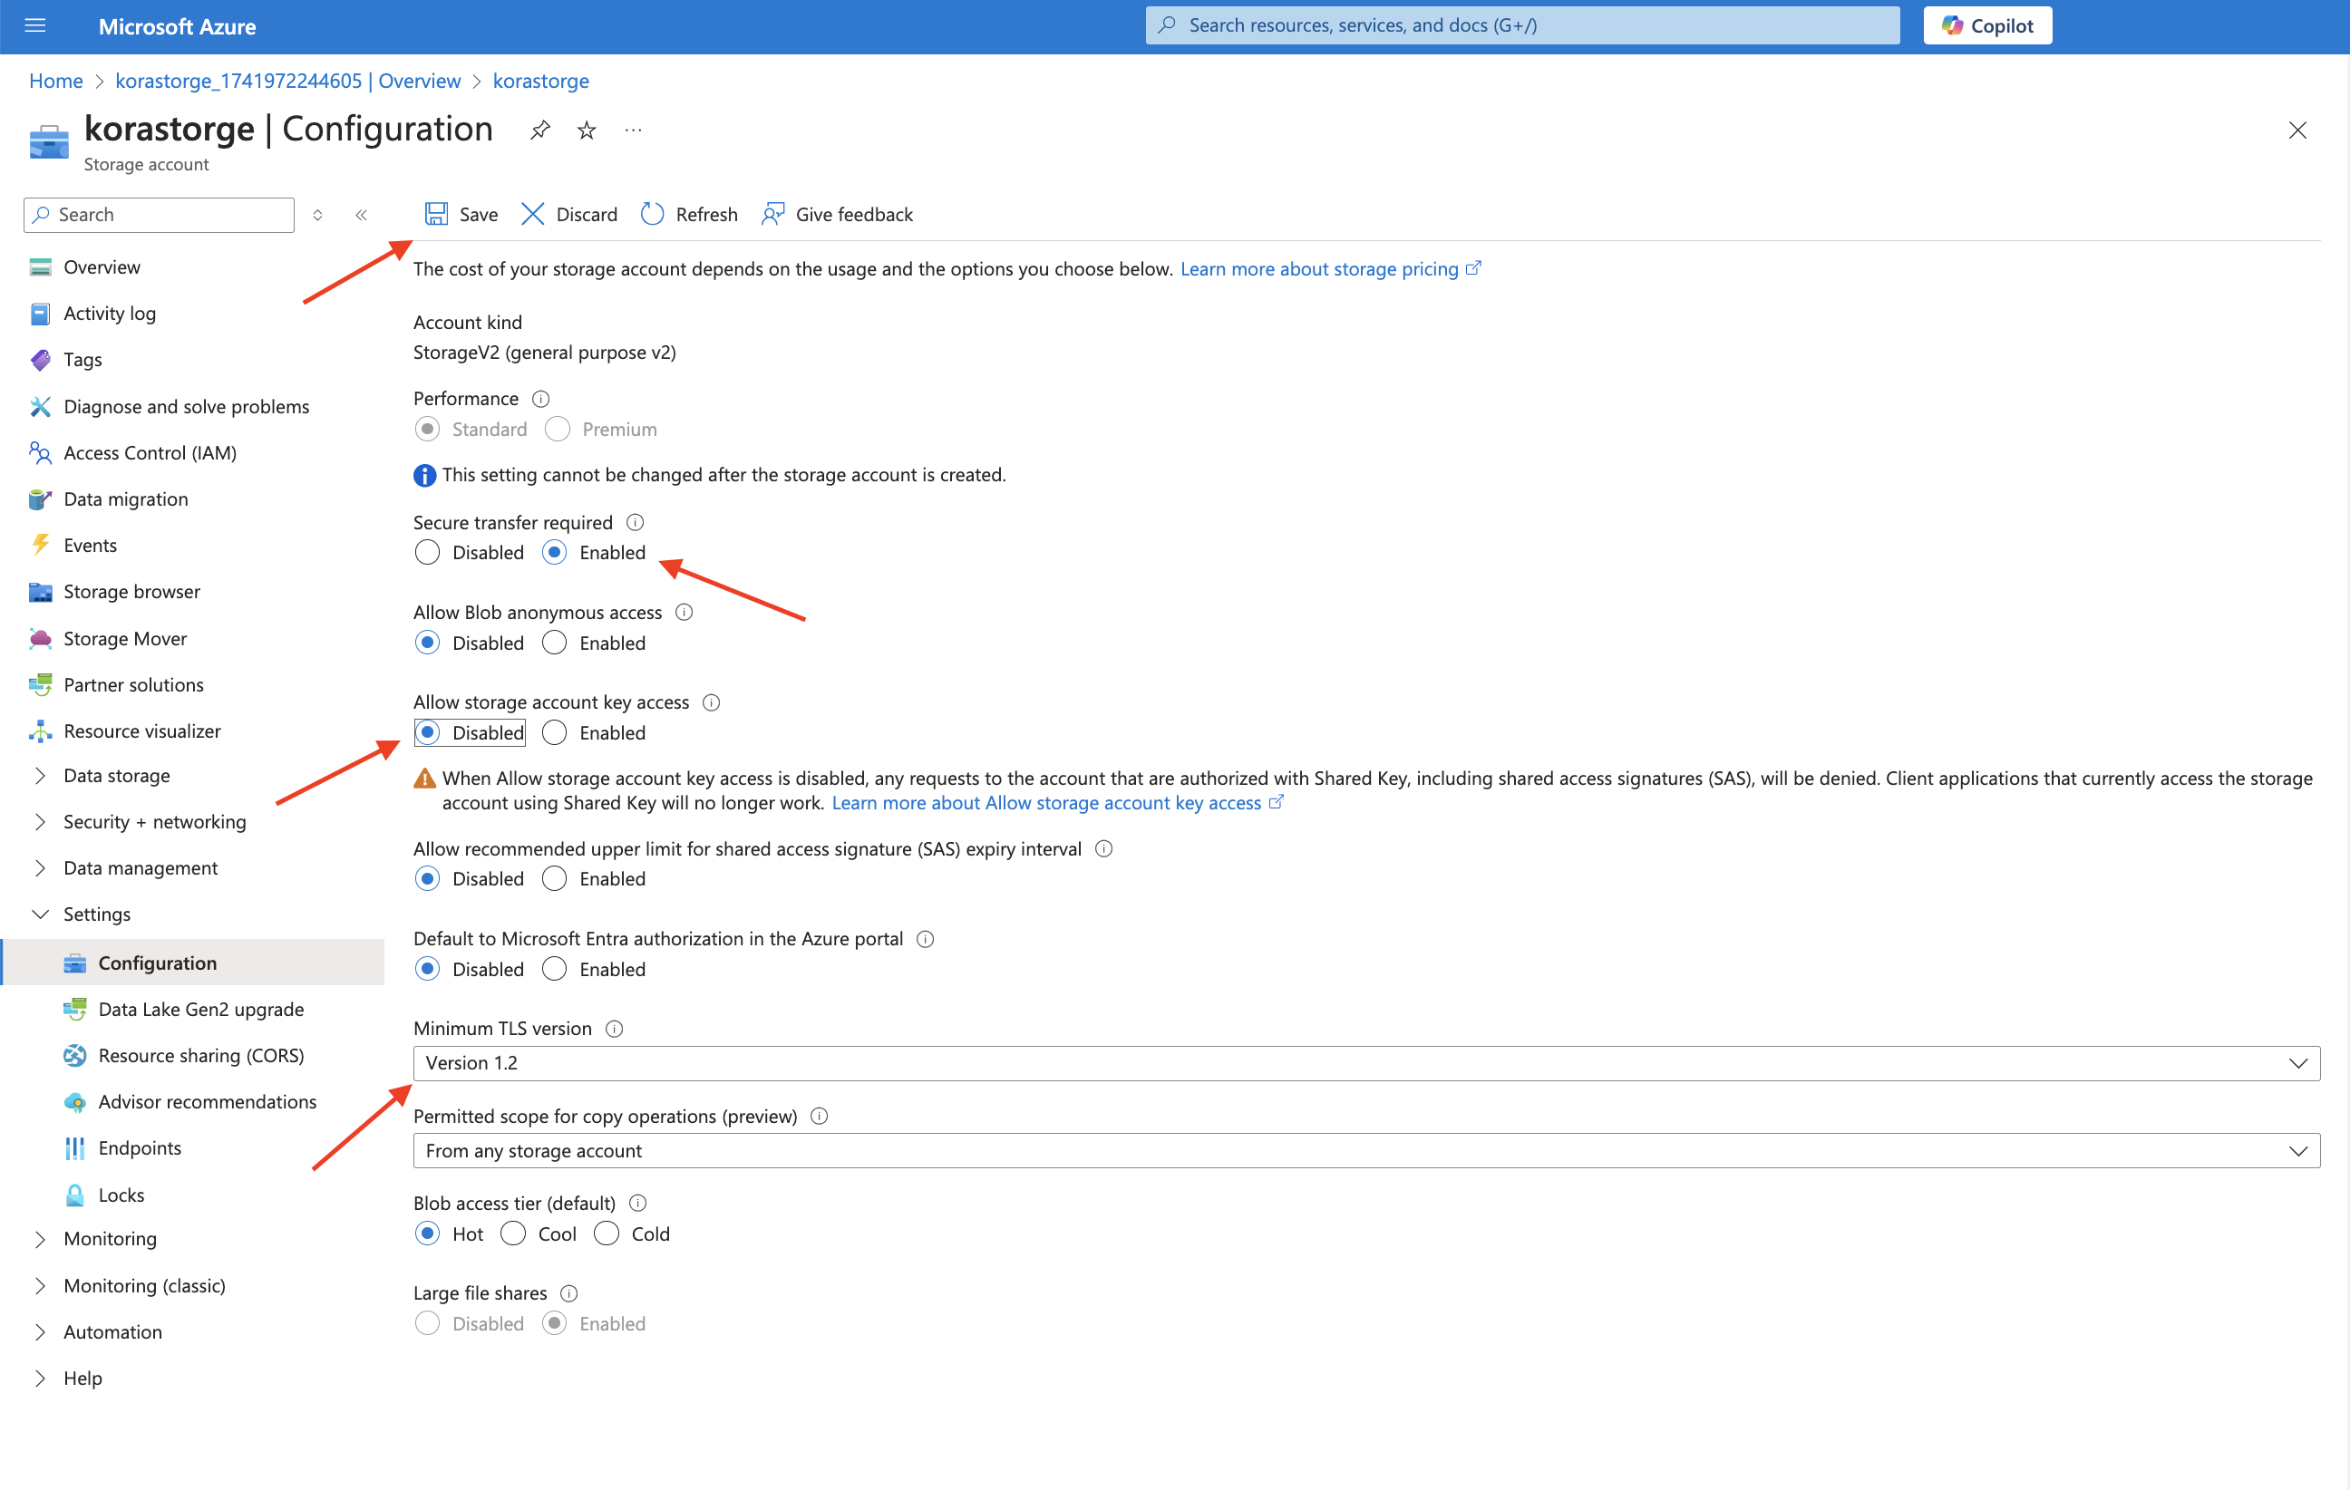Click the Events lightning icon
The height and width of the screenshot is (1490, 2350).
click(40, 546)
